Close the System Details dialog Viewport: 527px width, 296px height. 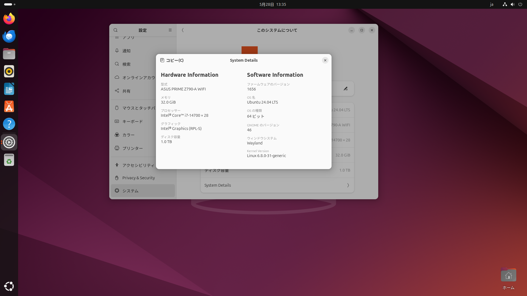click(325, 60)
